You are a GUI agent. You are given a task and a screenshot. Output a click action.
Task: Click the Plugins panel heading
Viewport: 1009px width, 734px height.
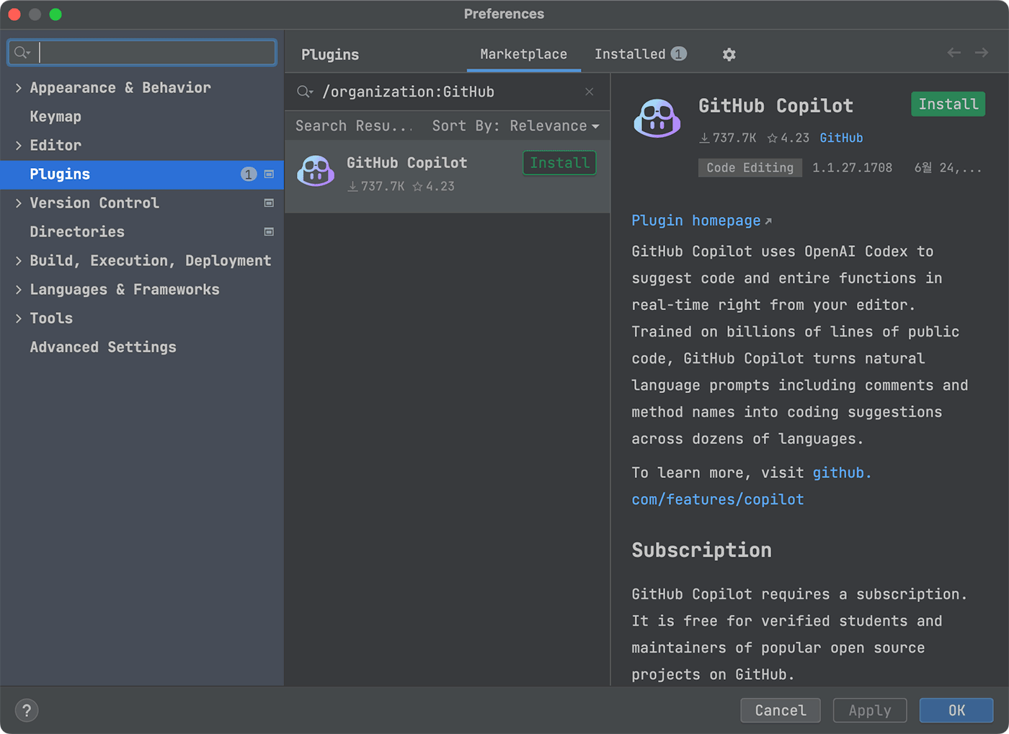(330, 55)
